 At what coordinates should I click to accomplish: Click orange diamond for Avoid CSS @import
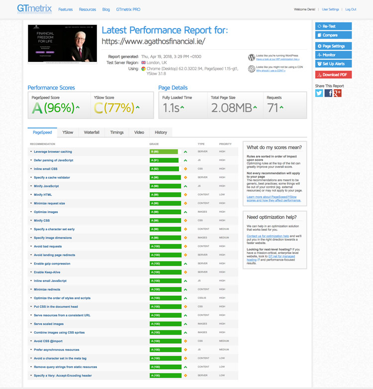(186, 341)
